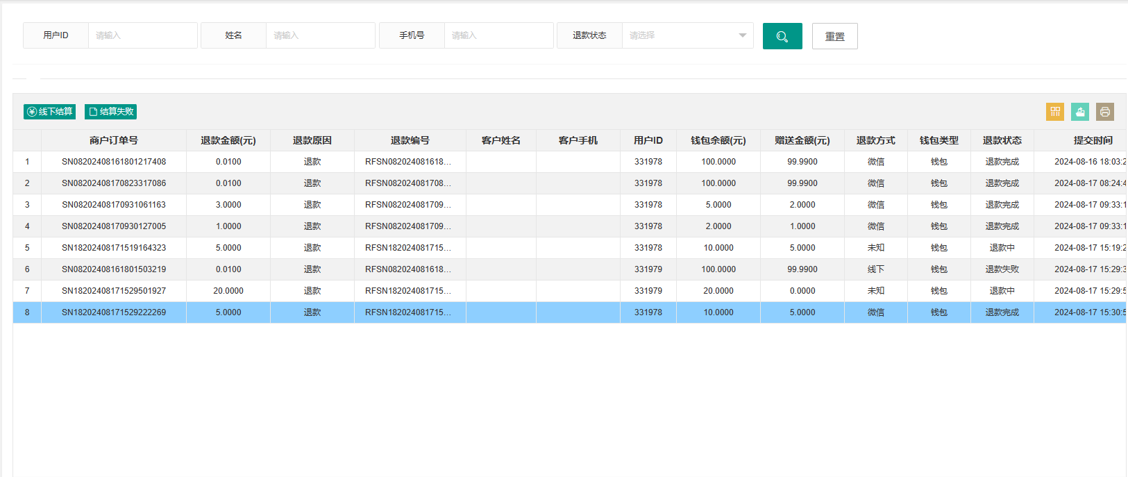Select row 5 order SN18202408171519164323
Screen dimensions: 1128x477
[569, 248]
